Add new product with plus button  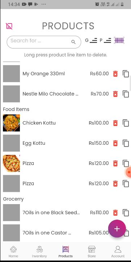pyautogui.click(x=117, y=229)
